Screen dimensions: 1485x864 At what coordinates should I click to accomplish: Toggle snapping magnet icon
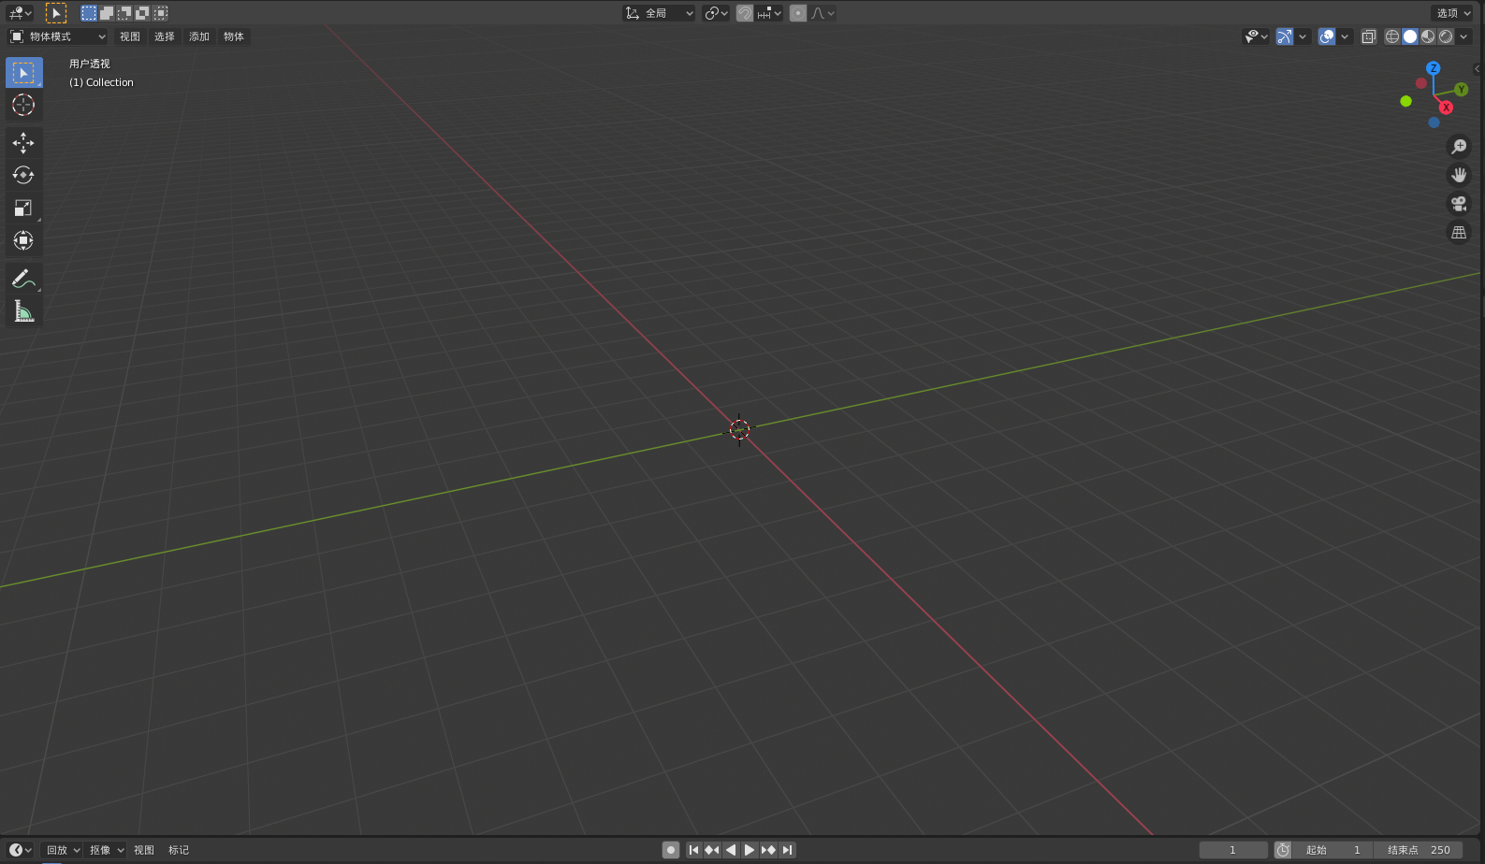pos(745,13)
